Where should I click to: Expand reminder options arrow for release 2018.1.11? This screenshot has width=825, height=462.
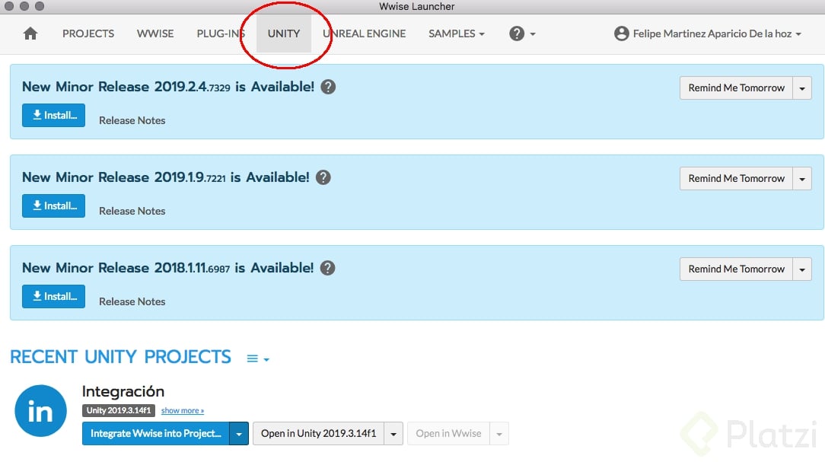point(802,269)
